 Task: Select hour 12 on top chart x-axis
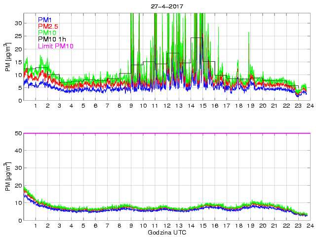[x=167, y=107]
